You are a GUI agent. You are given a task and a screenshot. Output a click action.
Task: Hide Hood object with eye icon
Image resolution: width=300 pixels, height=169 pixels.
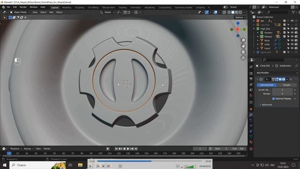292,48
